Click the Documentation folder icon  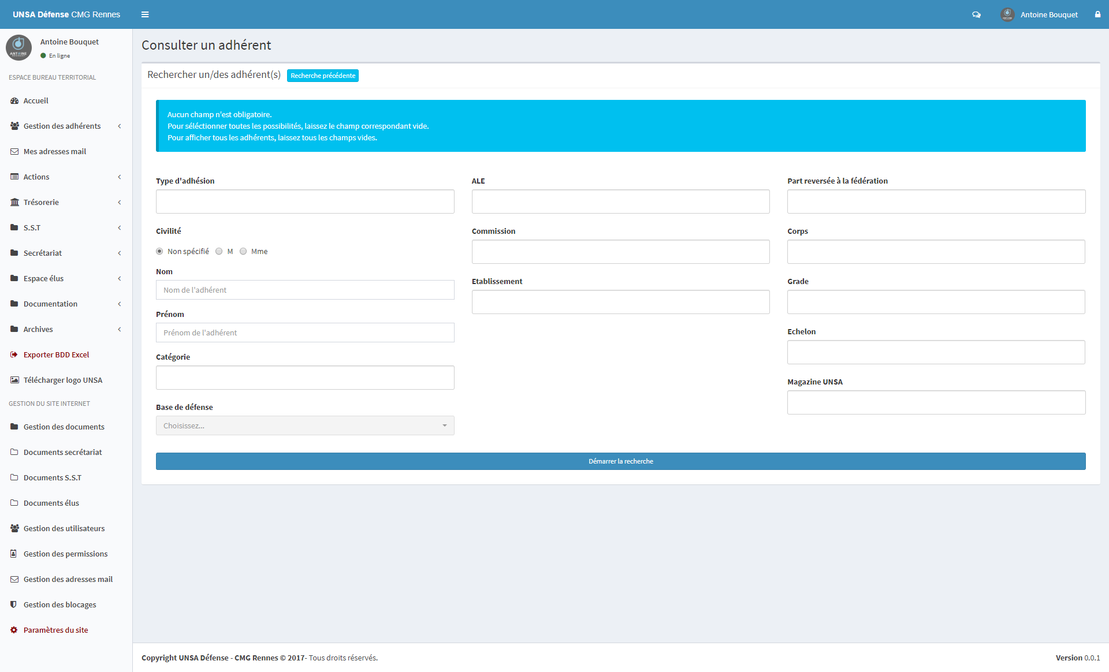point(14,304)
